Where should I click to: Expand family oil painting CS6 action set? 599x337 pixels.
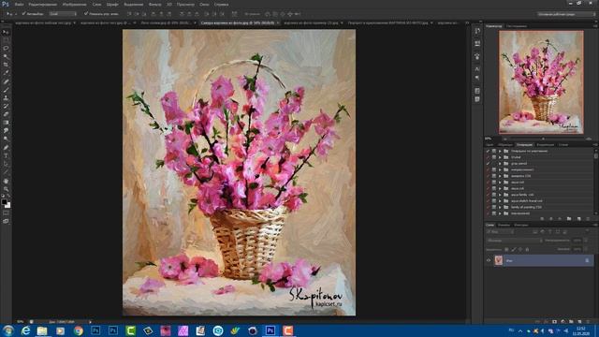pos(500,207)
